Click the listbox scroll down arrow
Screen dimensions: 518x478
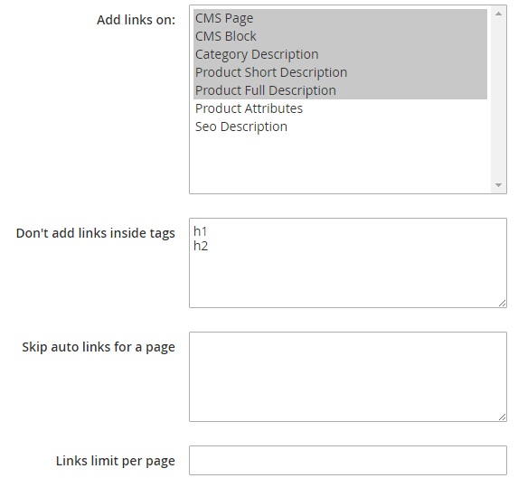coord(498,185)
